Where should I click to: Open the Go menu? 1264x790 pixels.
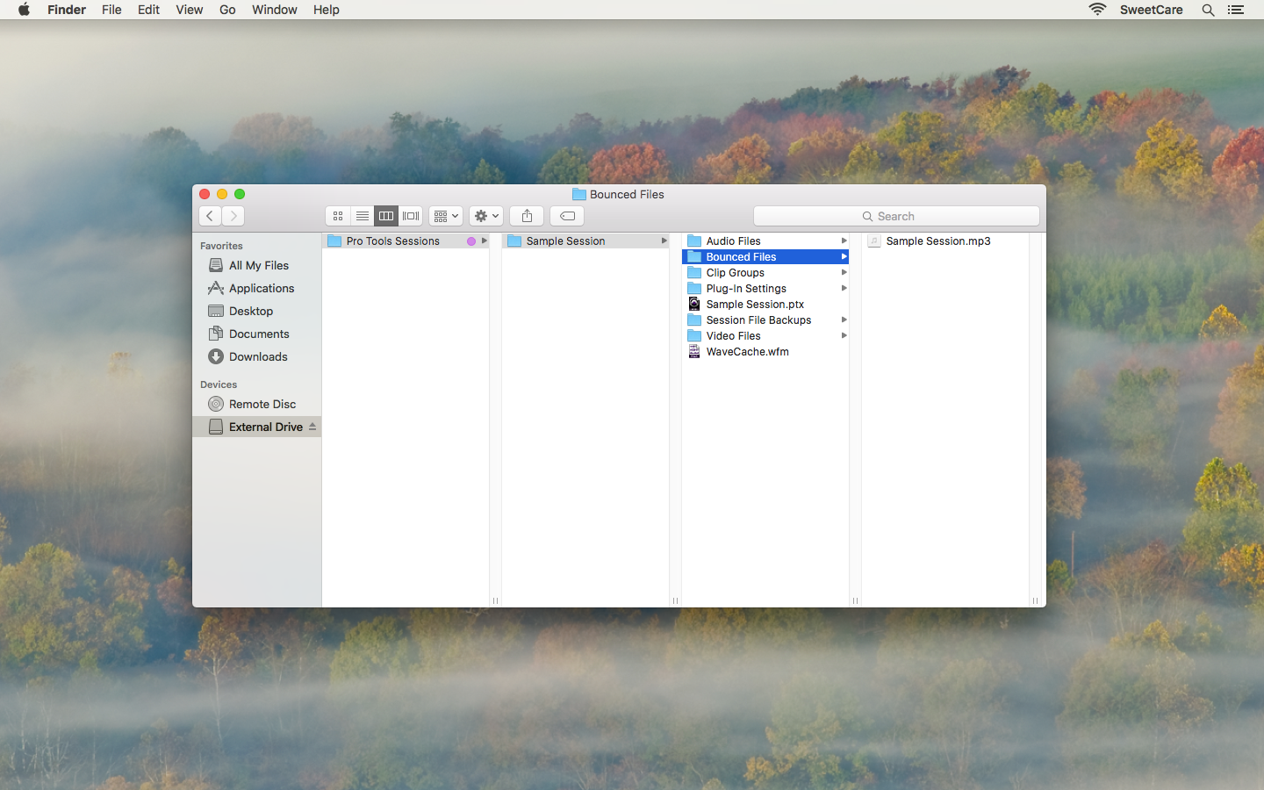click(227, 10)
